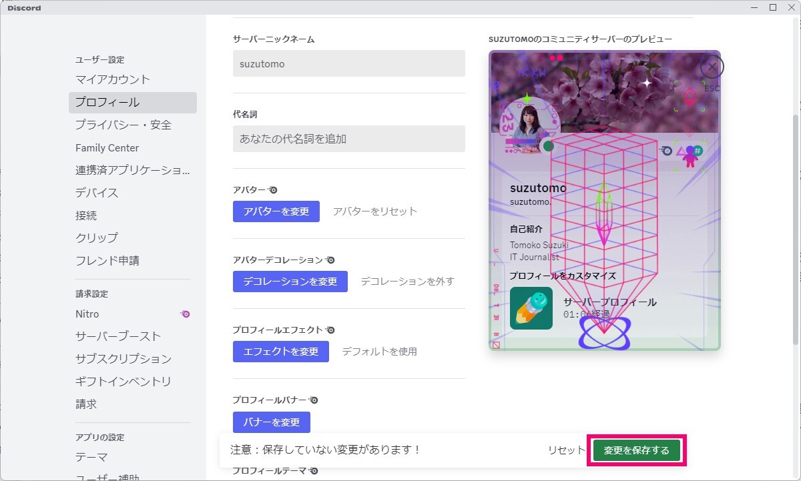The height and width of the screenshot is (481, 801).
Task: Open 連携済アプリケーション settings
Action: tap(133, 170)
